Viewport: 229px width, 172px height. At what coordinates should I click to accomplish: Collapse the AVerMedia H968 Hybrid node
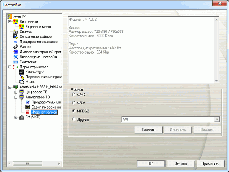click(10, 87)
